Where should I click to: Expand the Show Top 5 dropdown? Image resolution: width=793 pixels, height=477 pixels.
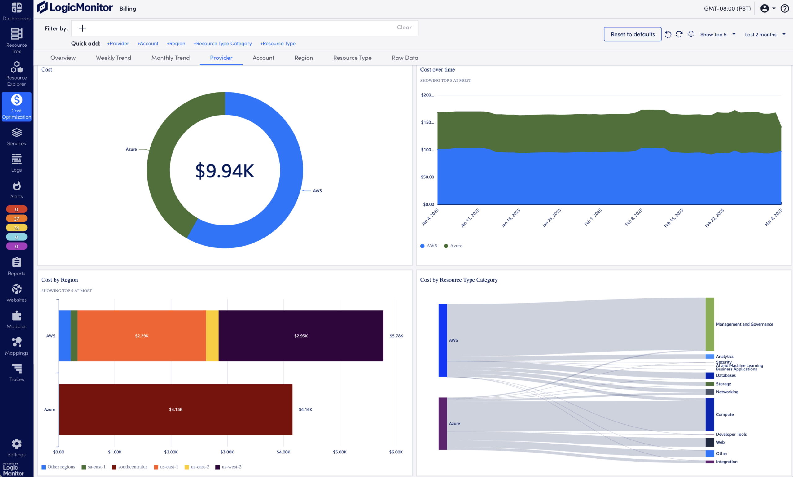(718, 34)
